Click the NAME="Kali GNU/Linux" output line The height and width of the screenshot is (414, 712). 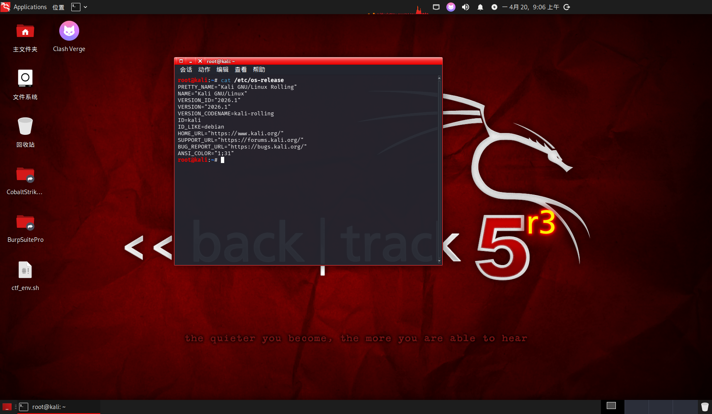click(x=213, y=94)
